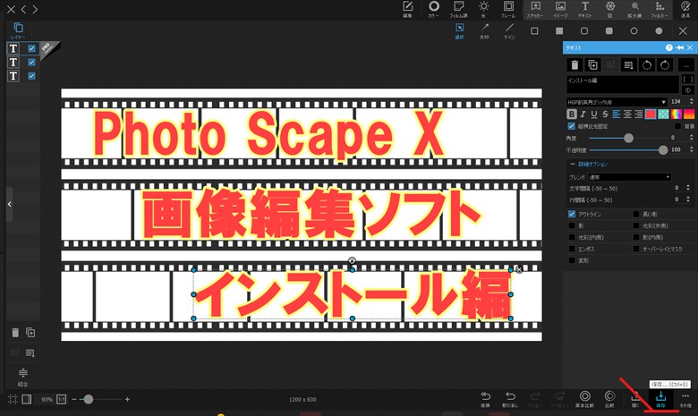
Task: Click duplicate icon in the テキスト panel
Action: [x=592, y=65]
